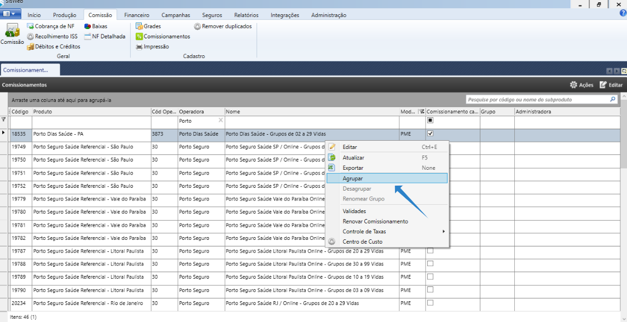Choose Validades in the context menu
627x322 pixels.
(387, 211)
